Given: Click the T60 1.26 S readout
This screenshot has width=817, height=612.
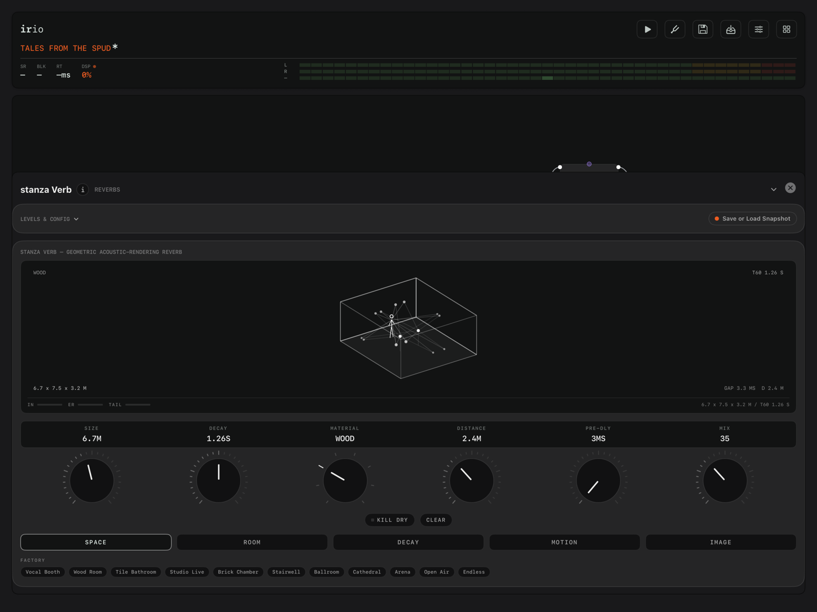Looking at the screenshot, I should click(767, 273).
